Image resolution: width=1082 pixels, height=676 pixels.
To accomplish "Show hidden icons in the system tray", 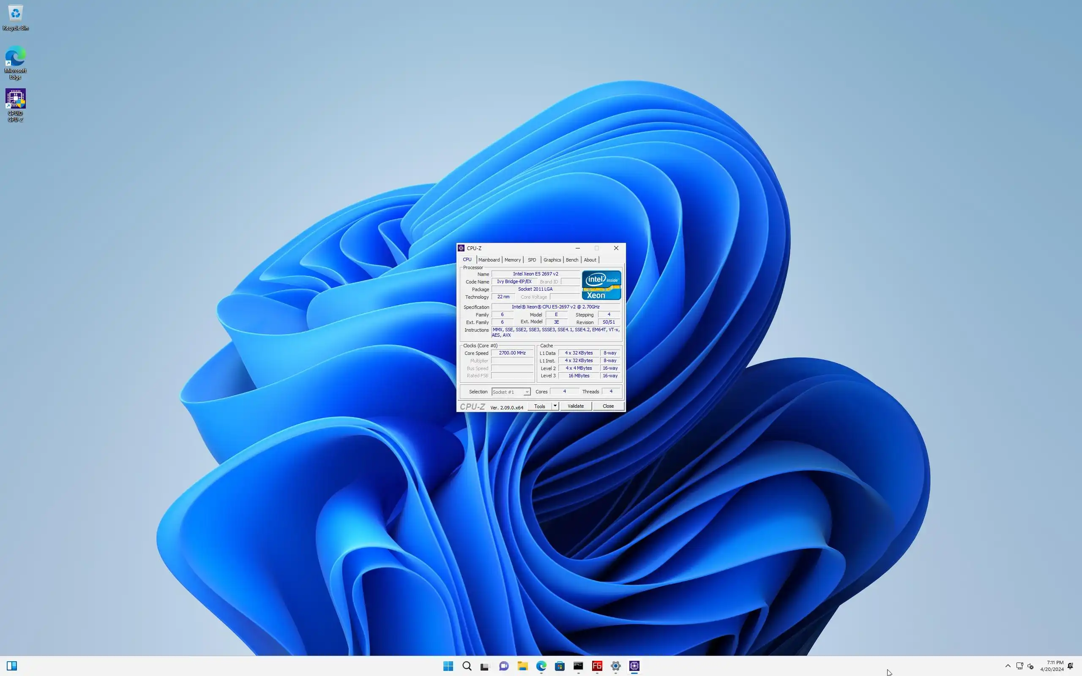I will click(x=1008, y=666).
